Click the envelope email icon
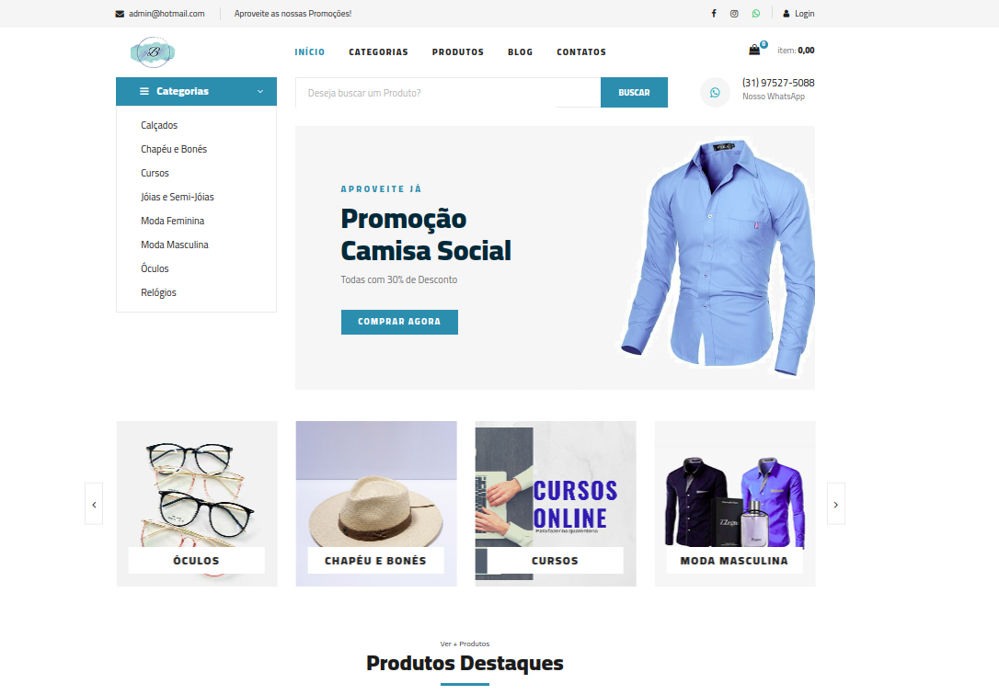999x695 pixels. pos(120,14)
